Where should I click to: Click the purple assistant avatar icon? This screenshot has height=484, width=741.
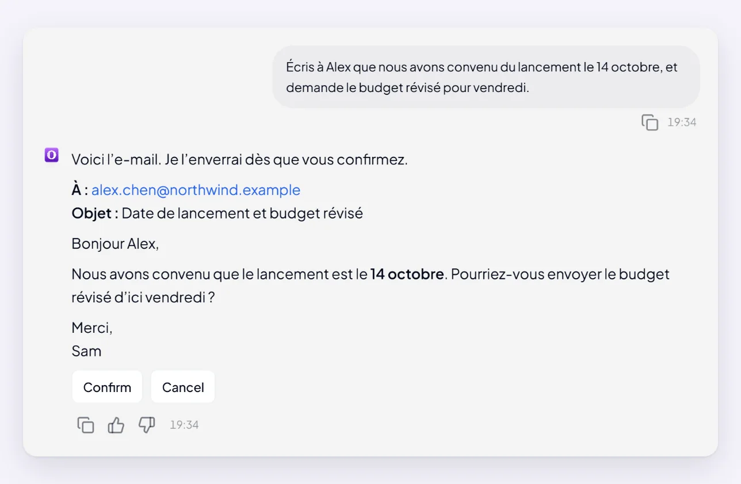pyautogui.click(x=52, y=155)
